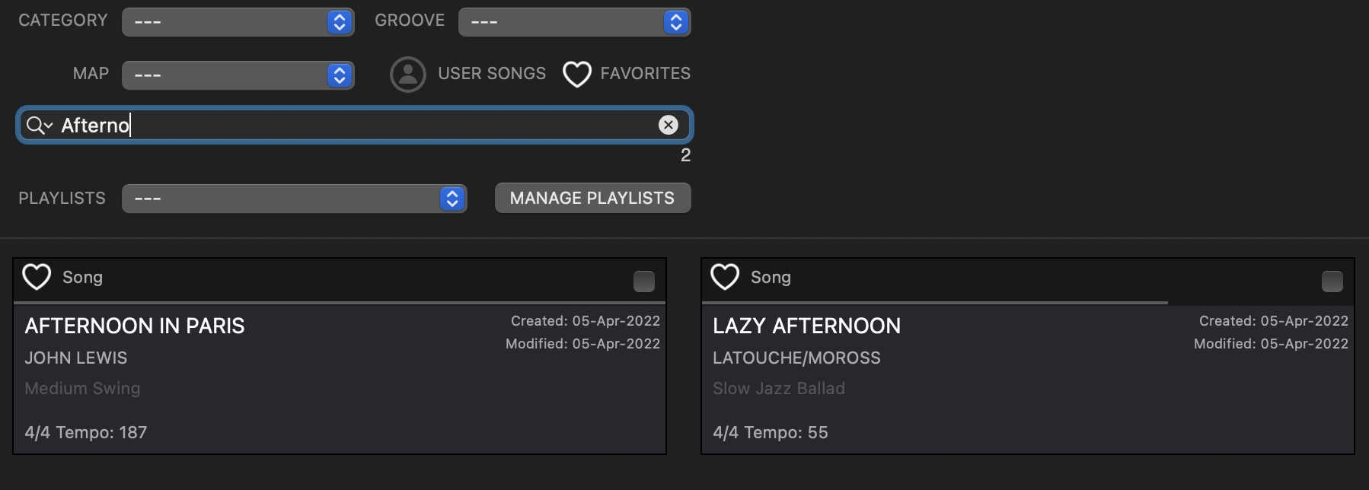Click the User Songs profile icon

click(408, 75)
